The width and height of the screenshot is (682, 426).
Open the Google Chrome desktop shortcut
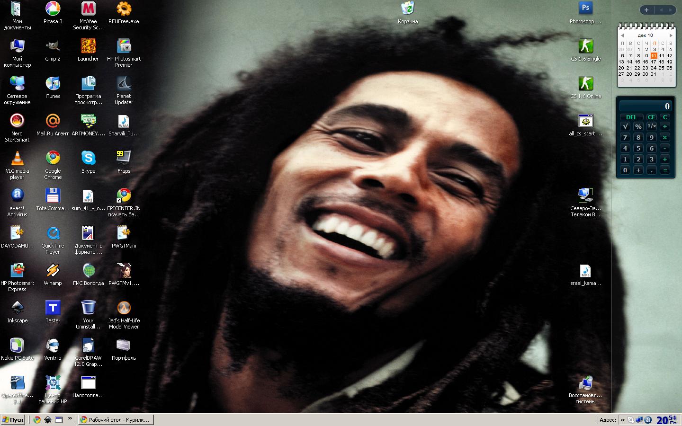point(53,159)
